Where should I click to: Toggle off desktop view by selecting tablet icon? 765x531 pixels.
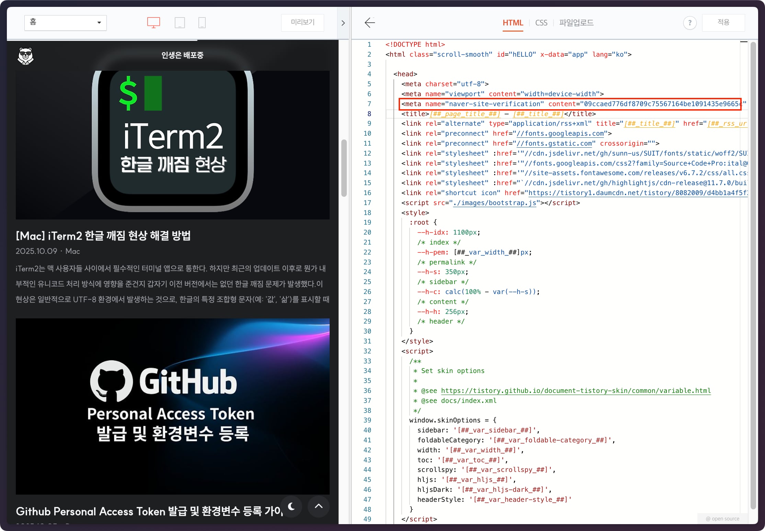tap(180, 22)
